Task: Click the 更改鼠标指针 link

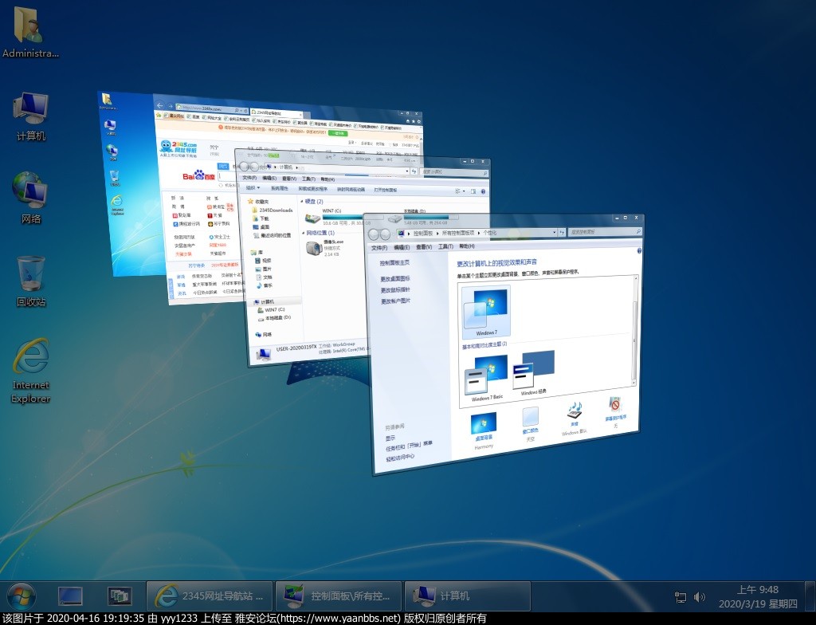Action: (x=395, y=290)
